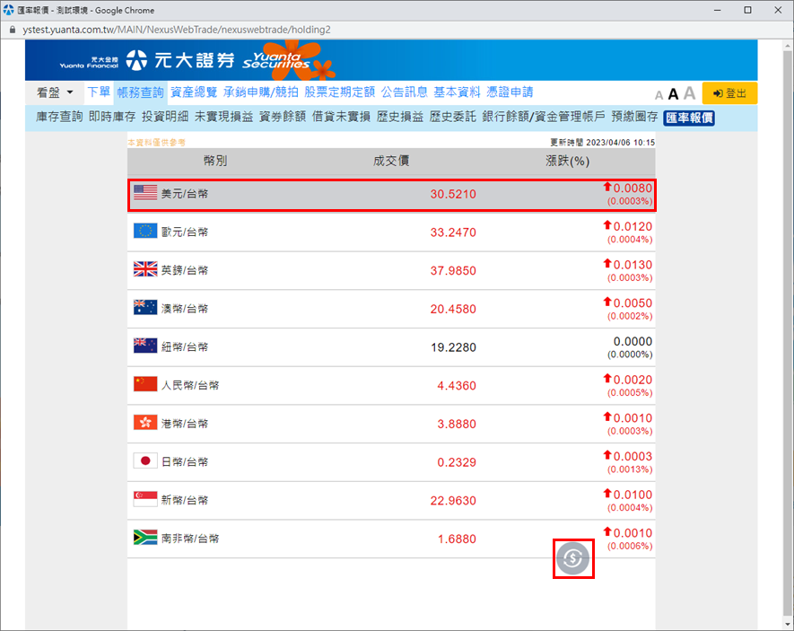Open the 公告訊息 menu
The height and width of the screenshot is (631, 794).
point(405,92)
